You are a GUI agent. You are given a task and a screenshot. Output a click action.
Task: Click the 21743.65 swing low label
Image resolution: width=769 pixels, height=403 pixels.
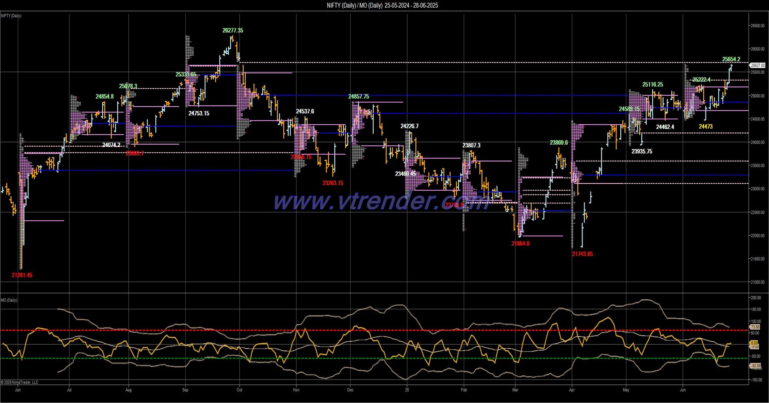582,254
